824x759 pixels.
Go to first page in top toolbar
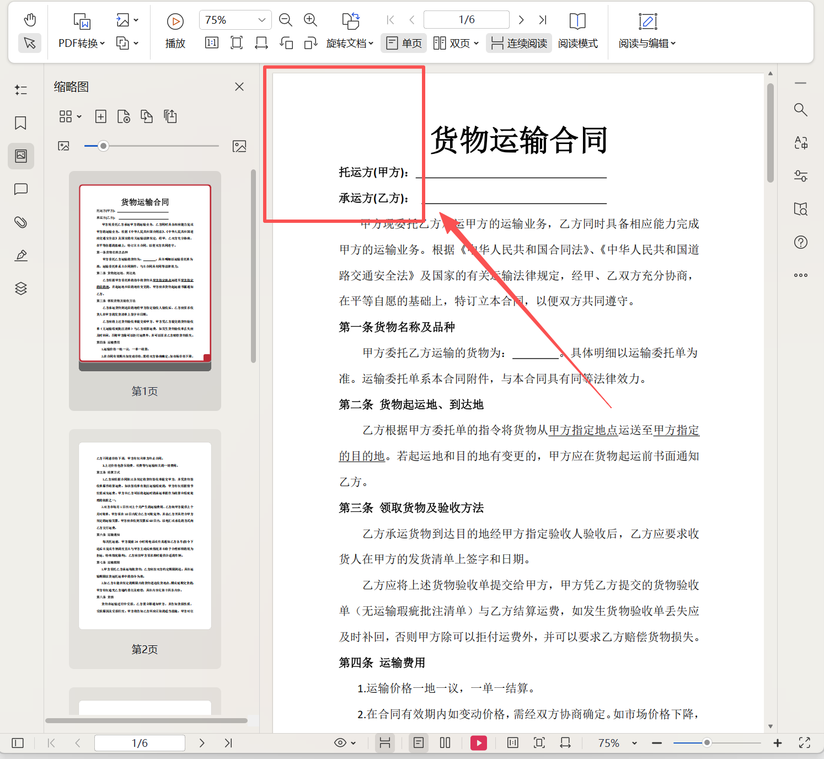click(390, 20)
